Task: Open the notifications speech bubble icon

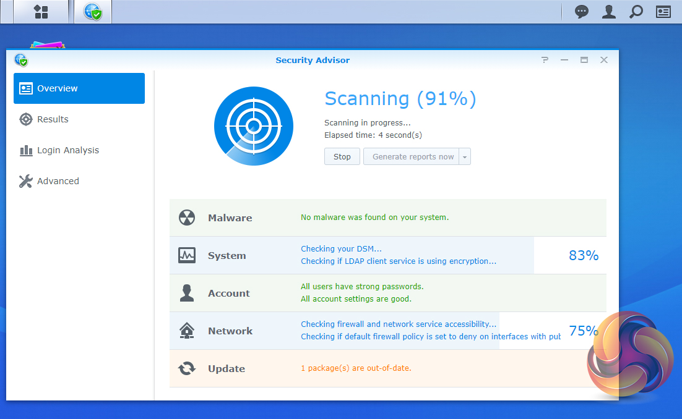Action: click(582, 12)
